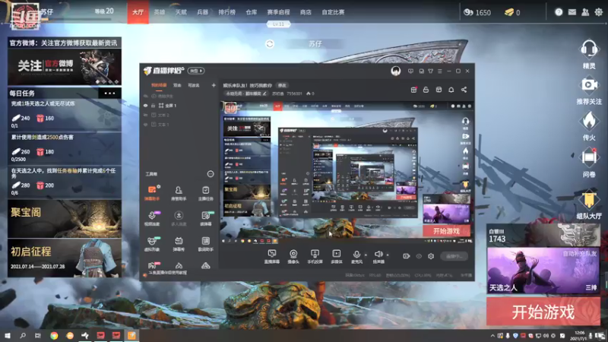Open 主播任务 tool icon
This screenshot has height=342, width=608.
[x=205, y=193]
